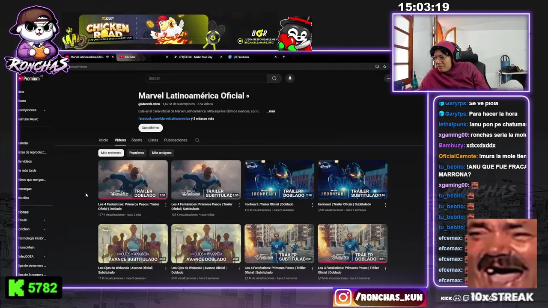Close the YouTube browser tab
Viewport: 548px width, 308px height.
click(167, 57)
